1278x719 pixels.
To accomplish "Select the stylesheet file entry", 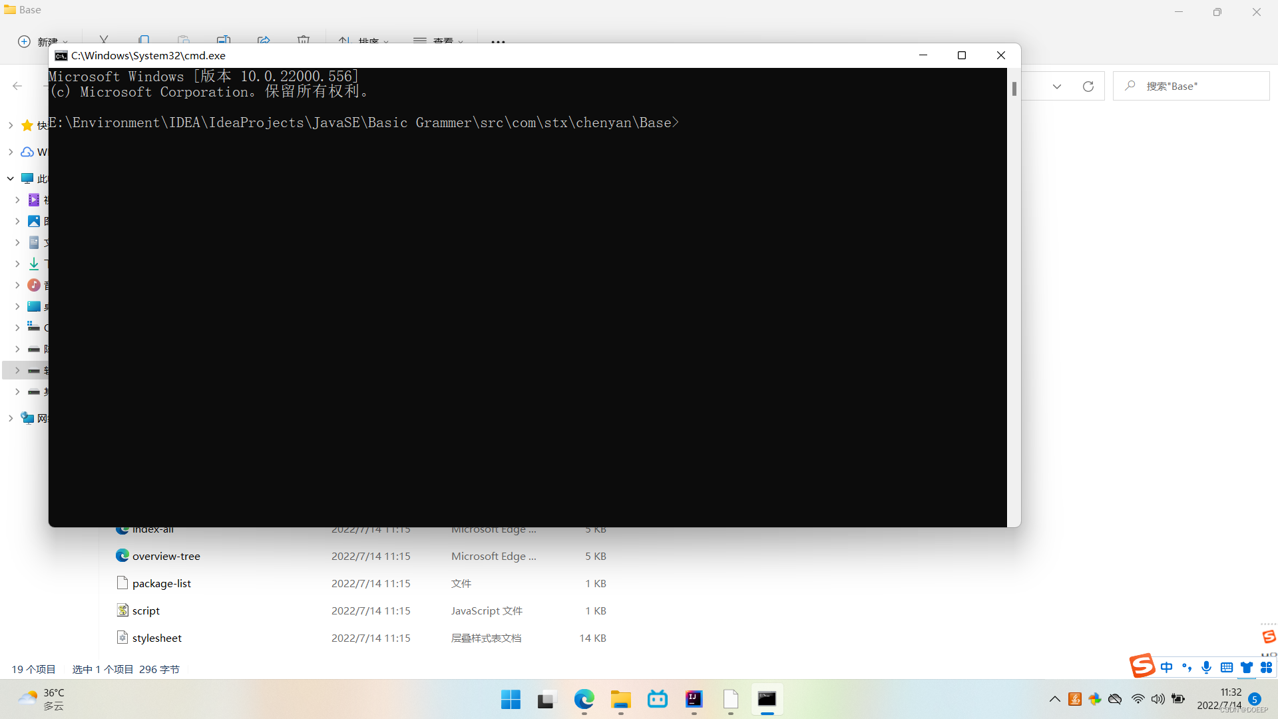I will (156, 638).
